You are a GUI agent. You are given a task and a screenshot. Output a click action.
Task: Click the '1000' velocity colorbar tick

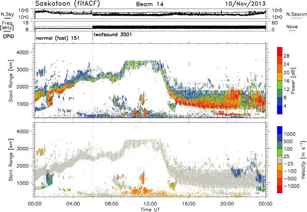click(x=290, y=134)
